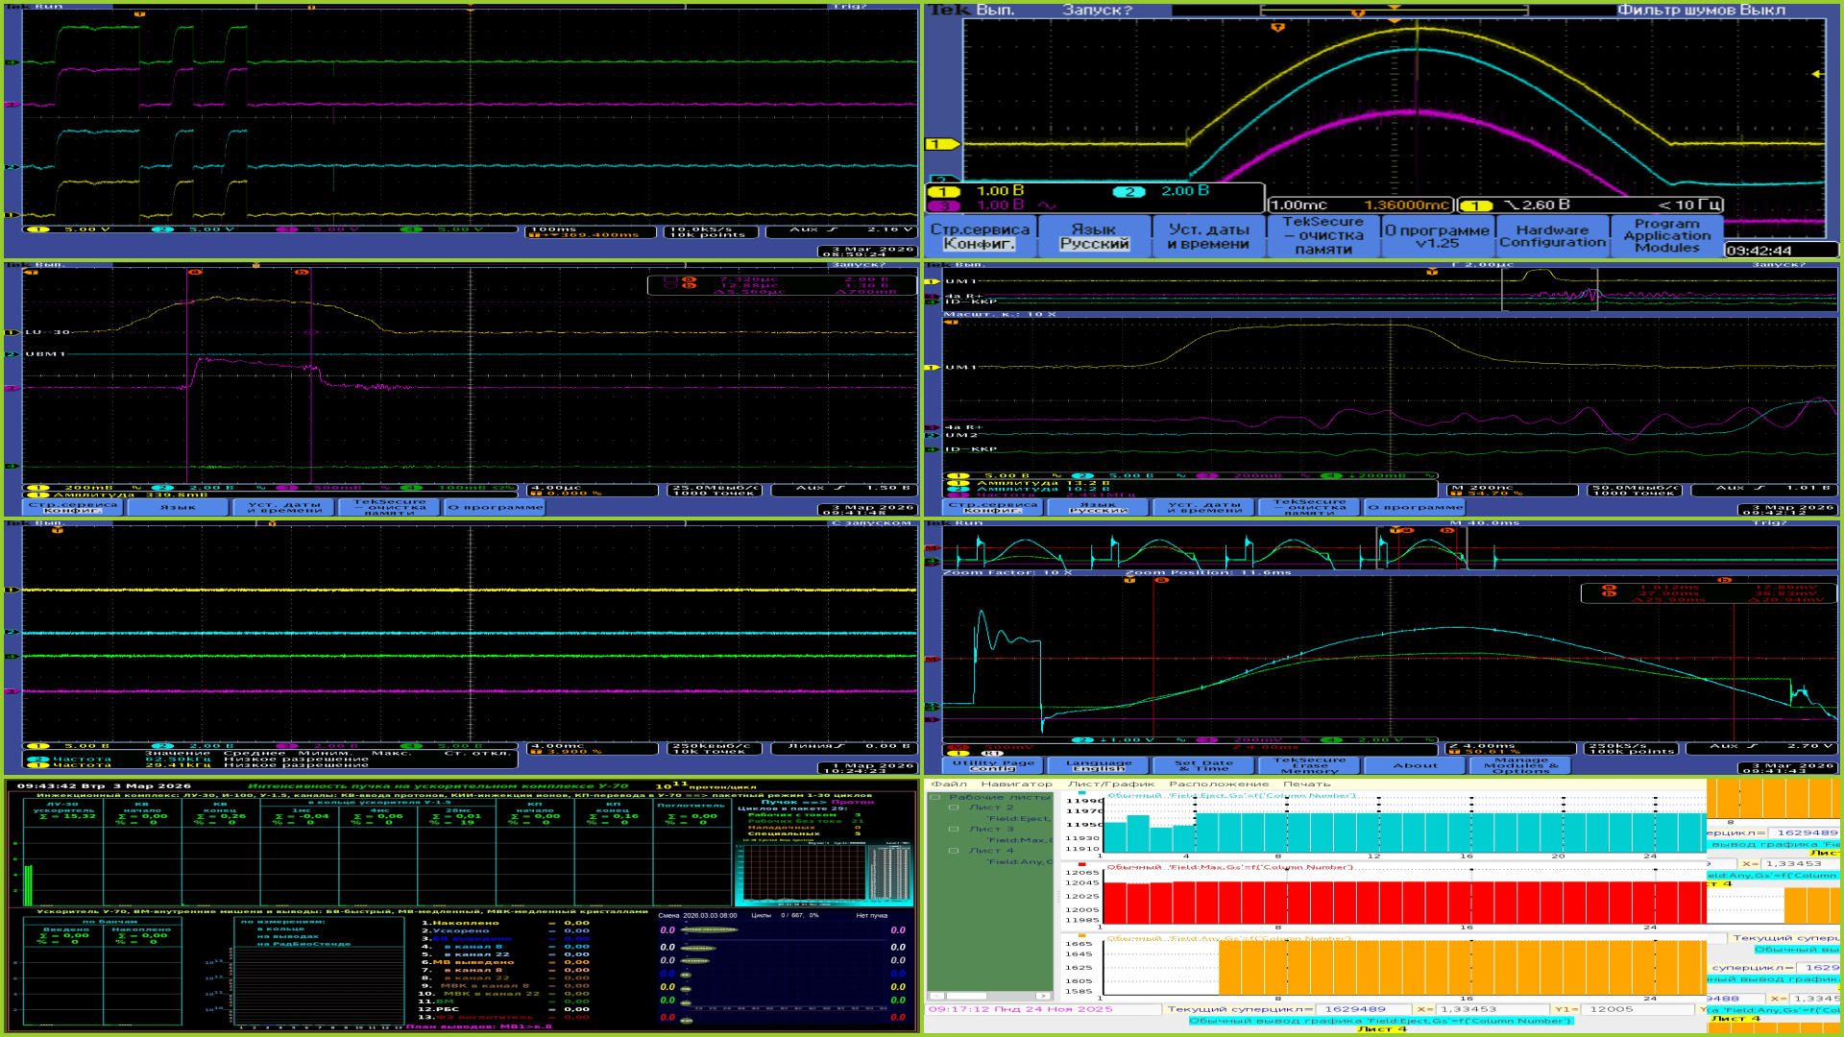Toggle the Language English option

1098,765
